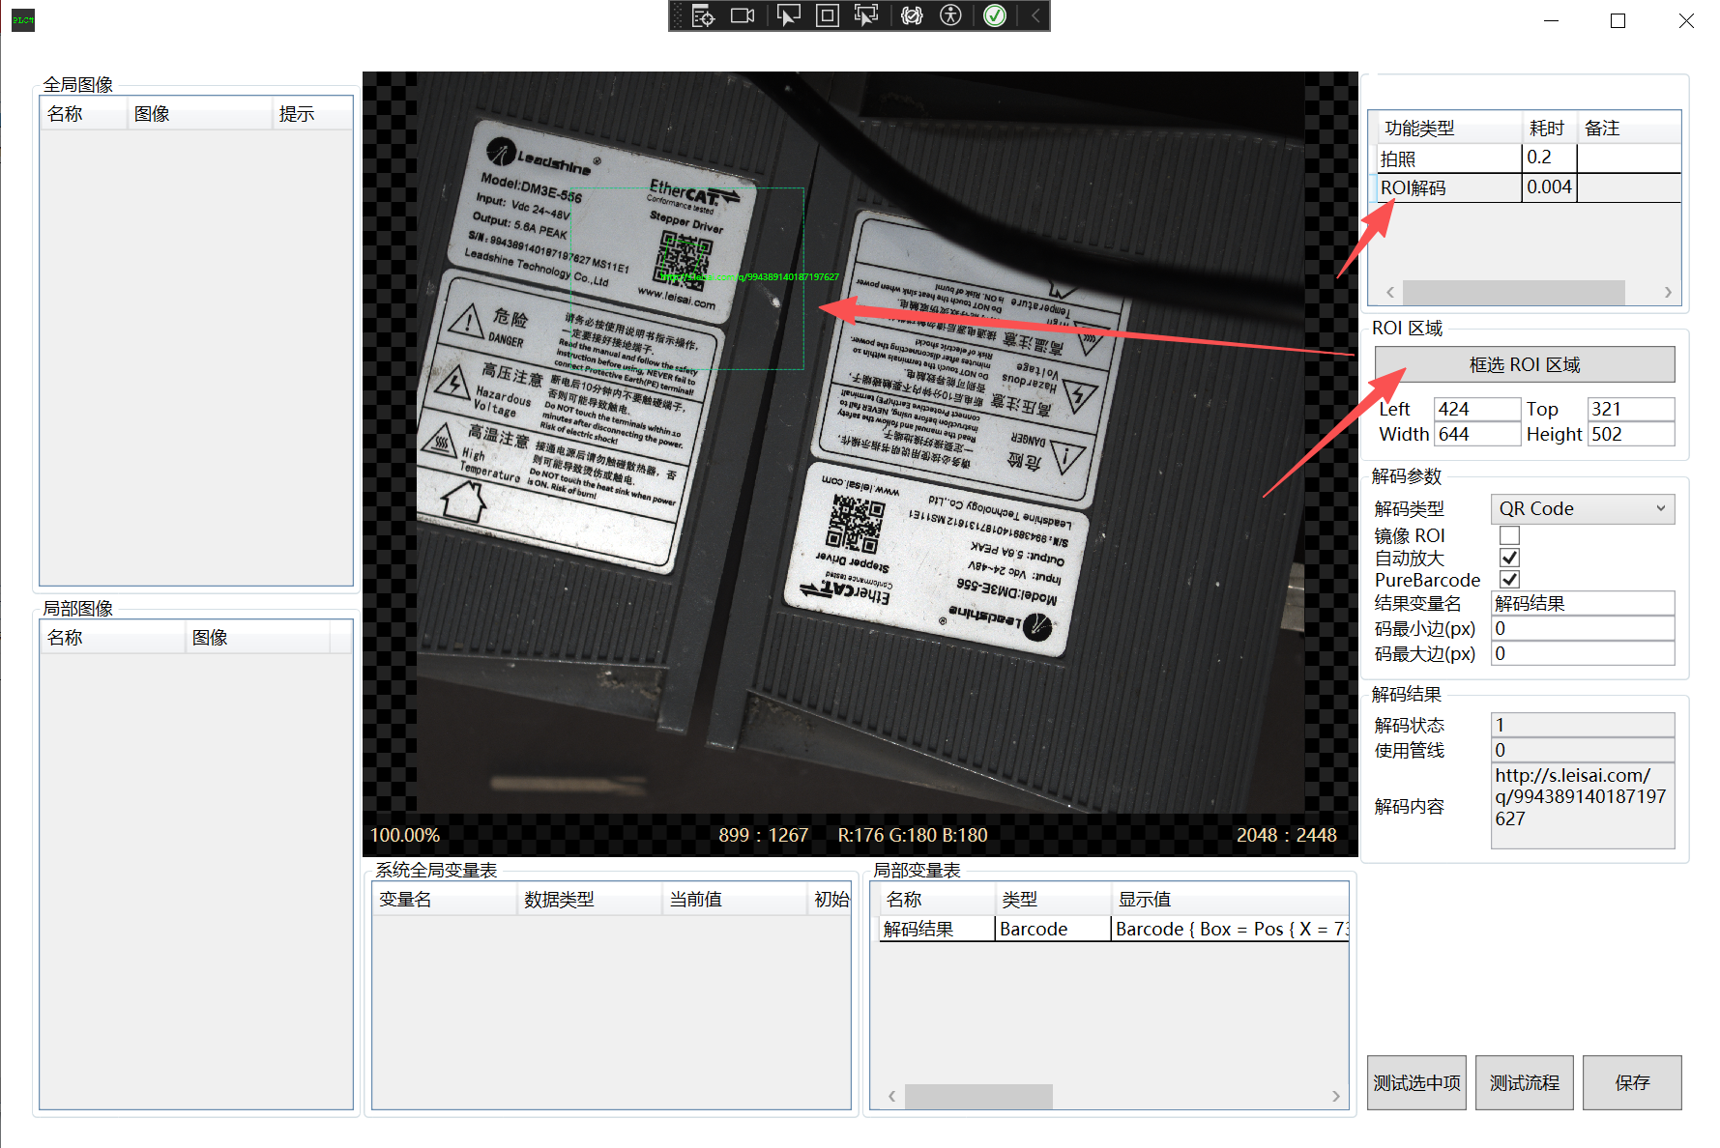Click the Left field showing 424
Image resolution: width=1720 pixels, height=1148 pixels.
1476,409
